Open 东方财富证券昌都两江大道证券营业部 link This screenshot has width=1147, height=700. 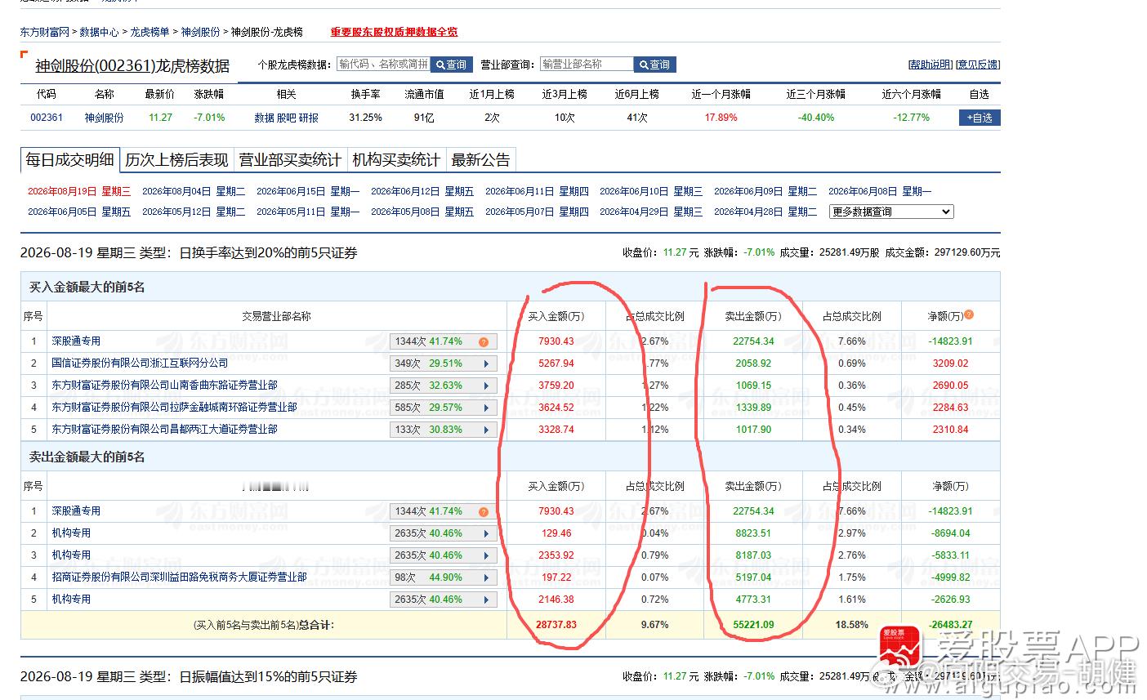164,429
